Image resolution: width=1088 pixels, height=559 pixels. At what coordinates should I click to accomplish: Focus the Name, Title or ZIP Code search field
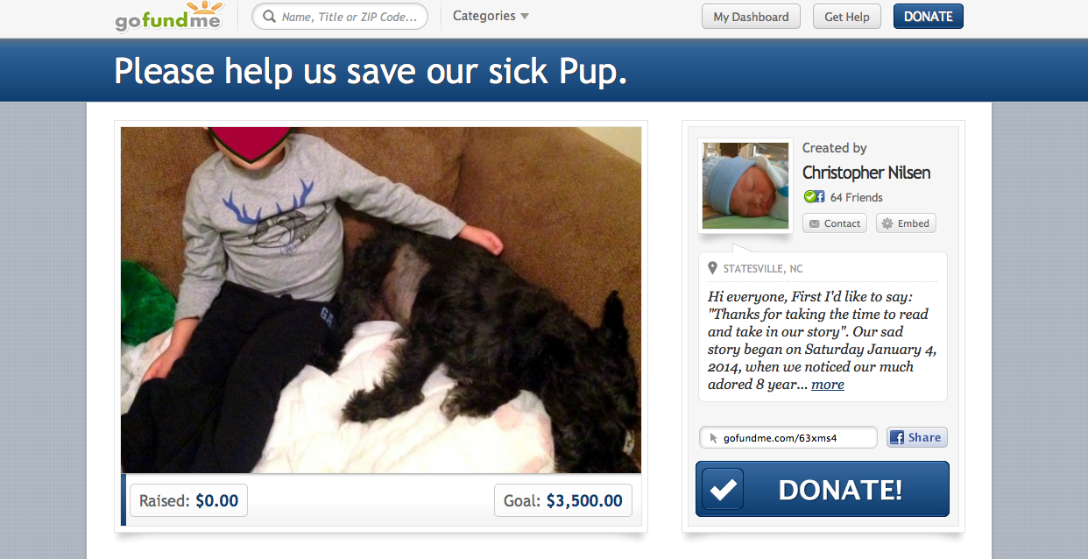tap(340, 17)
